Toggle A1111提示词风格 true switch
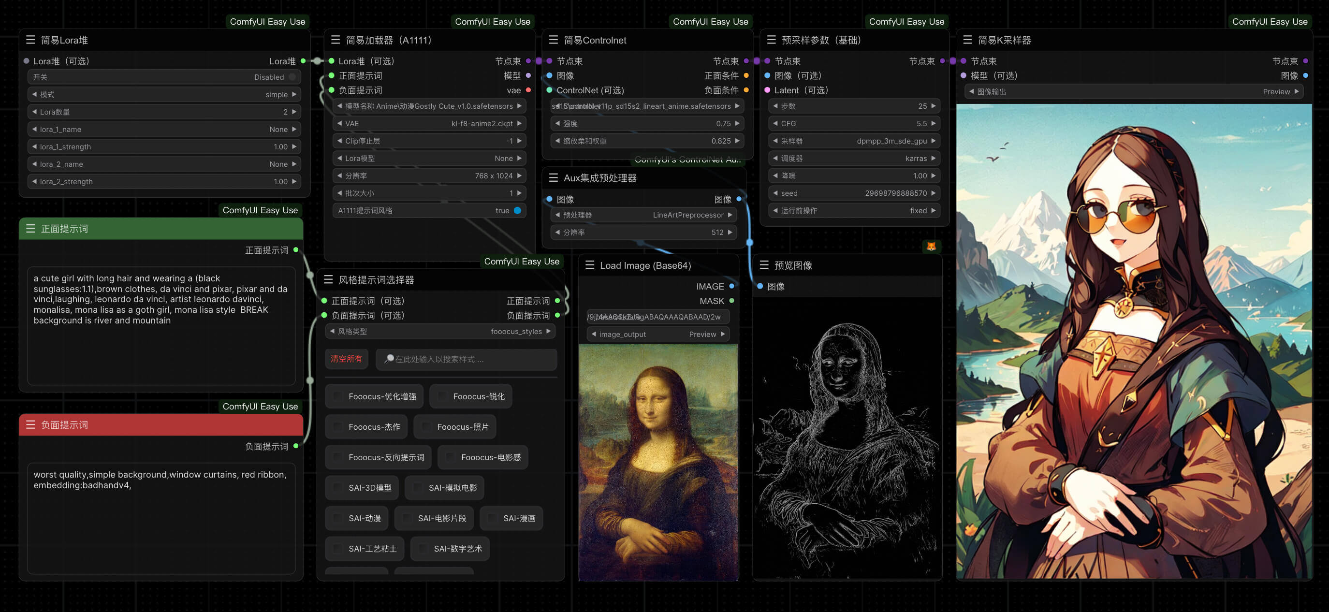The image size is (1329, 612). pos(517,211)
